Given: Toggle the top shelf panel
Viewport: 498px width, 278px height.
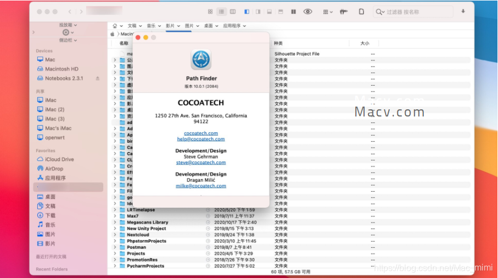Looking at the screenshot, I should [281, 12].
